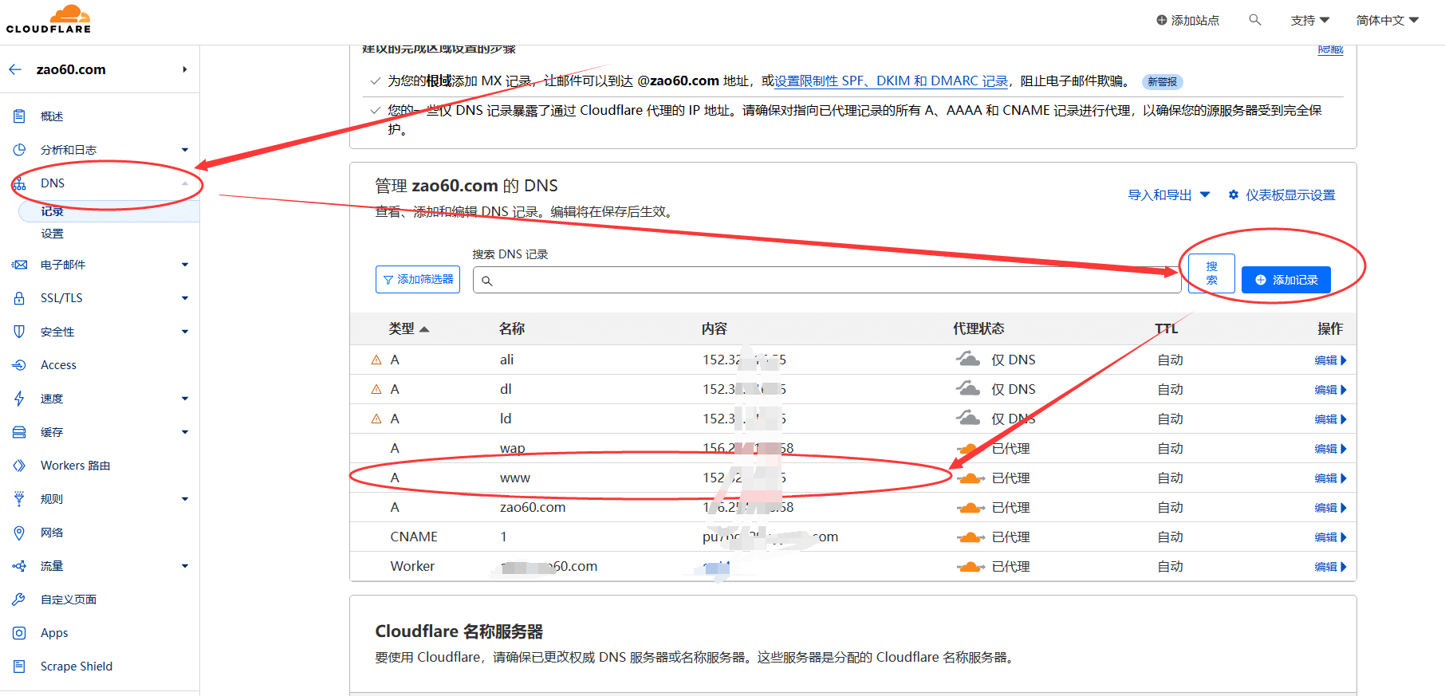The width and height of the screenshot is (1445, 696).
Task: Toggle orange proxy cloud for www record
Action: (971, 478)
